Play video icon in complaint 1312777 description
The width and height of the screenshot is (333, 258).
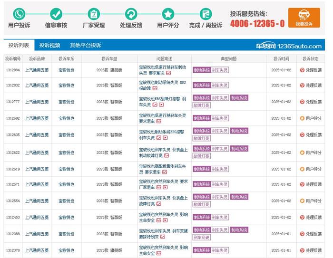(x=162, y=105)
